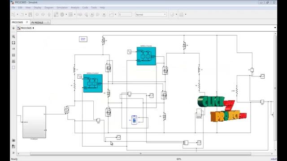Viewport: 287px width, 161px height.
Task: Select the lower-left cyan subsystem block
Action: [93, 83]
